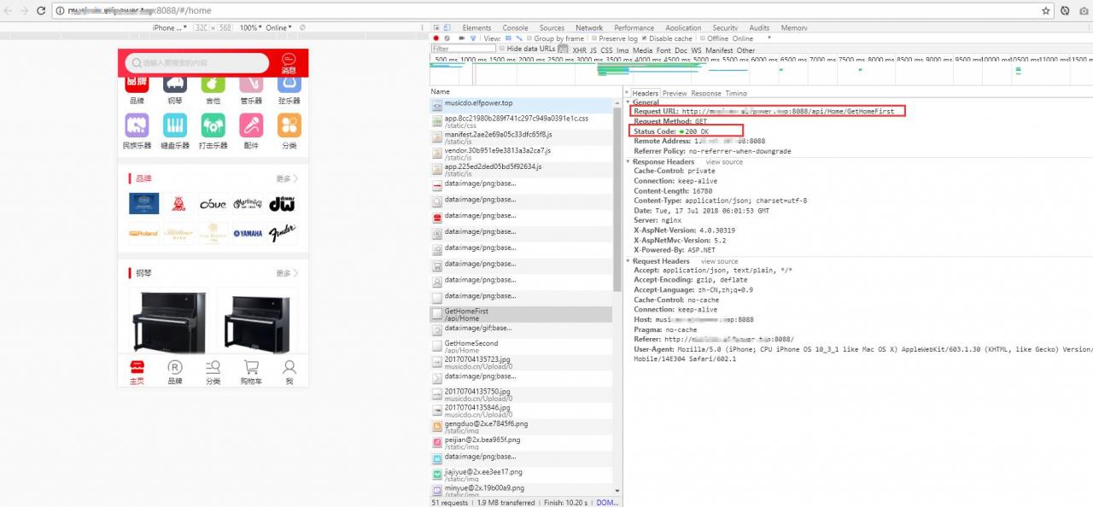Image resolution: width=1093 pixels, height=507 pixels.
Task: Filter requests by CSS type
Action: 606,50
